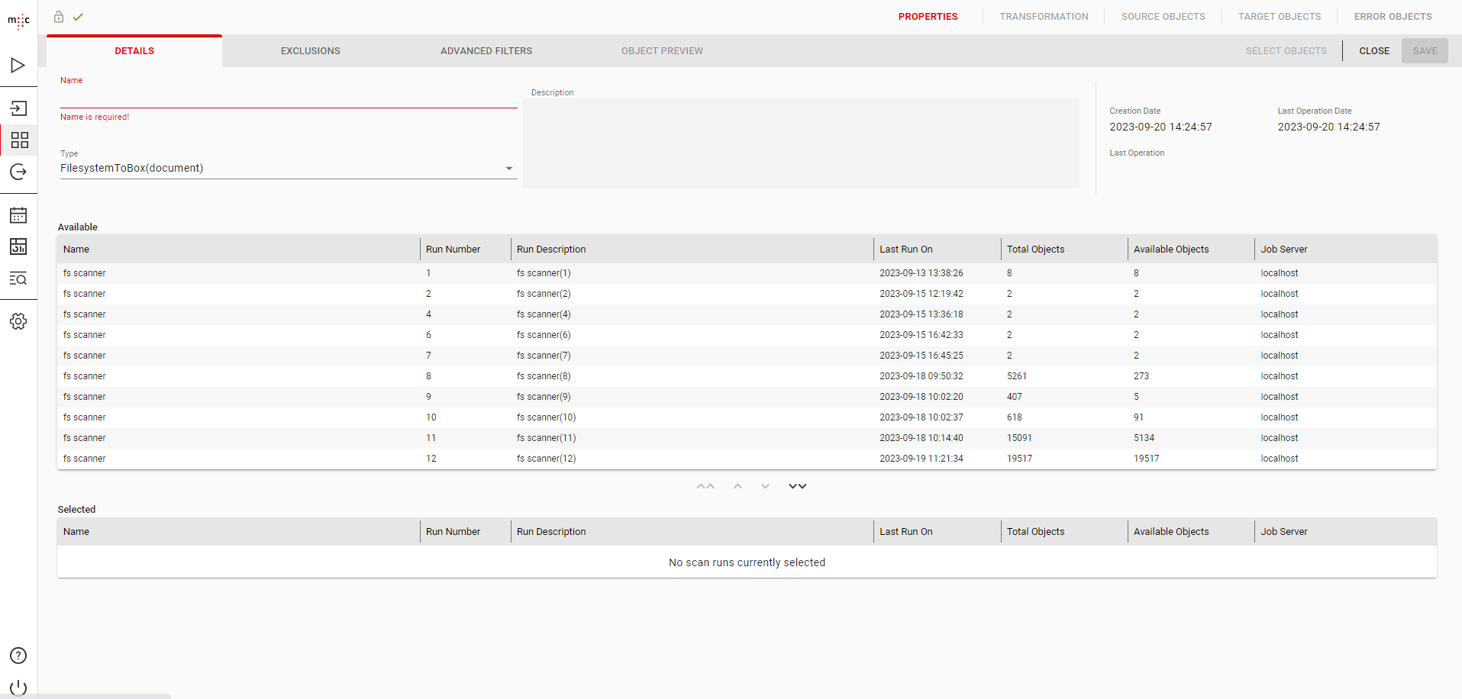The width and height of the screenshot is (1462, 699).
Task: Click double down chevron to move all
Action: pos(797,486)
